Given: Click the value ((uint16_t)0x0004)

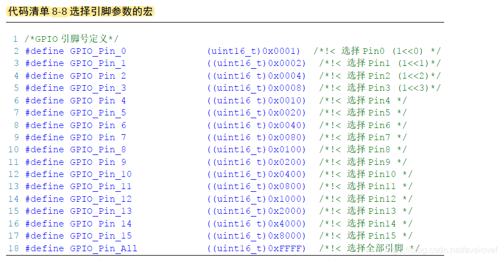Looking at the screenshot, I should (257, 76).
